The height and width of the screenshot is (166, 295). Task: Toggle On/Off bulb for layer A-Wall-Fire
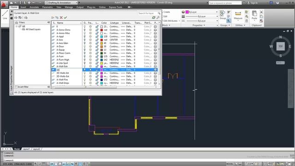click(85, 80)
